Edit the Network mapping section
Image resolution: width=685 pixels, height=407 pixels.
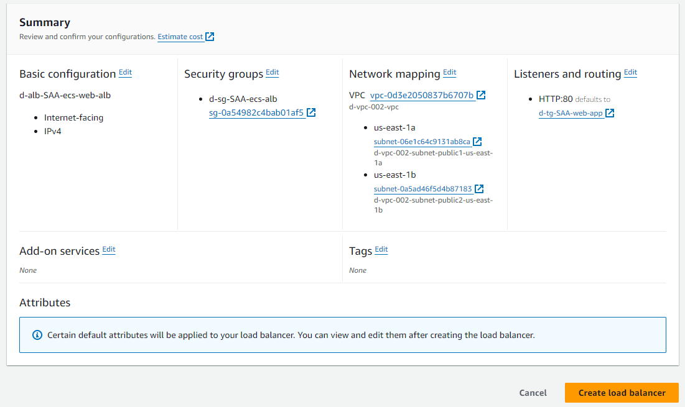449,73
